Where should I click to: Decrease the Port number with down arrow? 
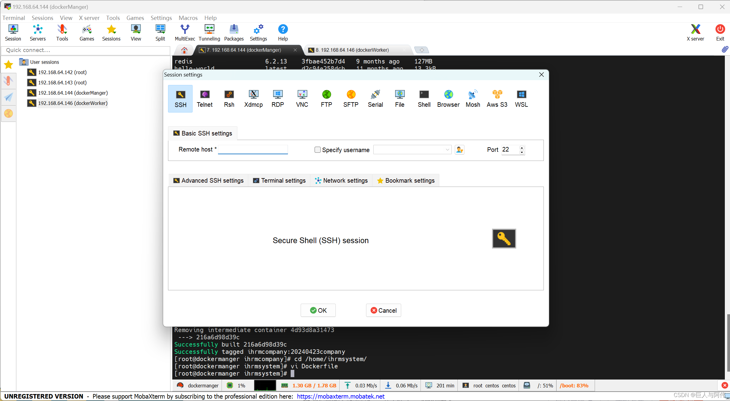[x=522, y=152]
